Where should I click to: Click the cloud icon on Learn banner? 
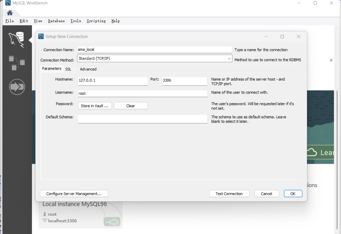point(312,152)
